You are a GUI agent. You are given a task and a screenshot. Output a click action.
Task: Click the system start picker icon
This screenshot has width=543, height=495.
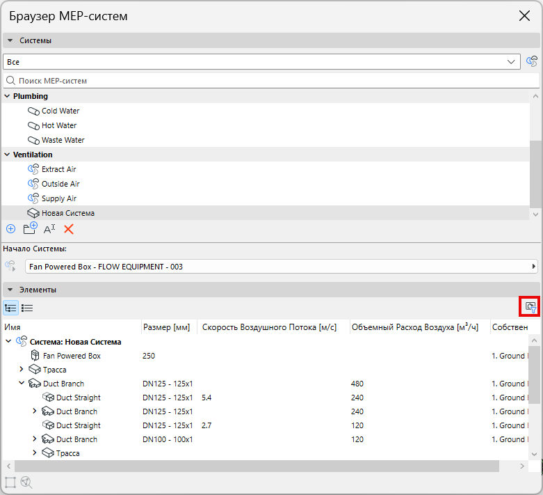pyautogui.click(x=10, y=266)
